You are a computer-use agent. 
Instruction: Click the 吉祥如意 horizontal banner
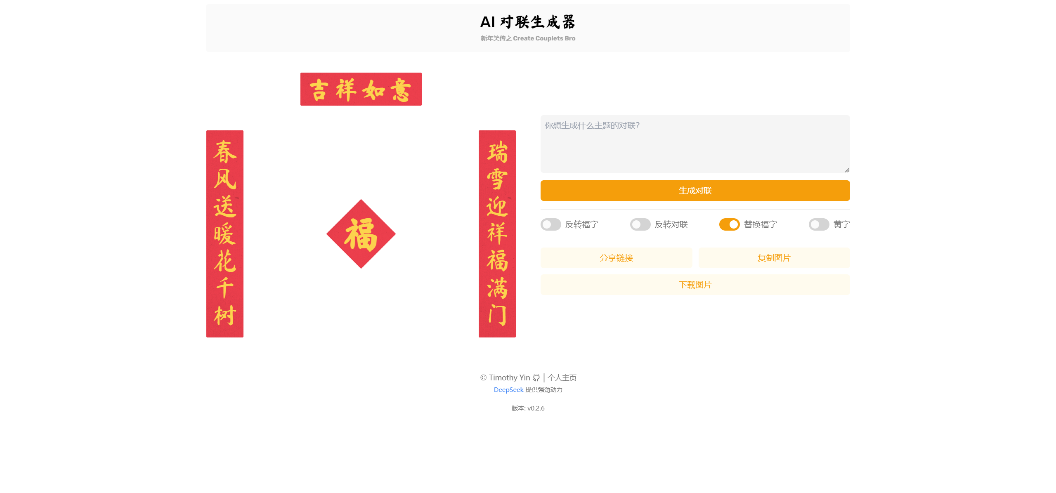361,89
